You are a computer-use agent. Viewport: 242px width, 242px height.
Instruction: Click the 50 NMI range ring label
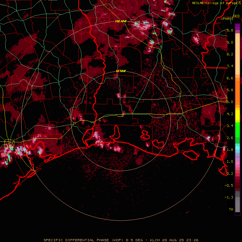coord(121,71)
